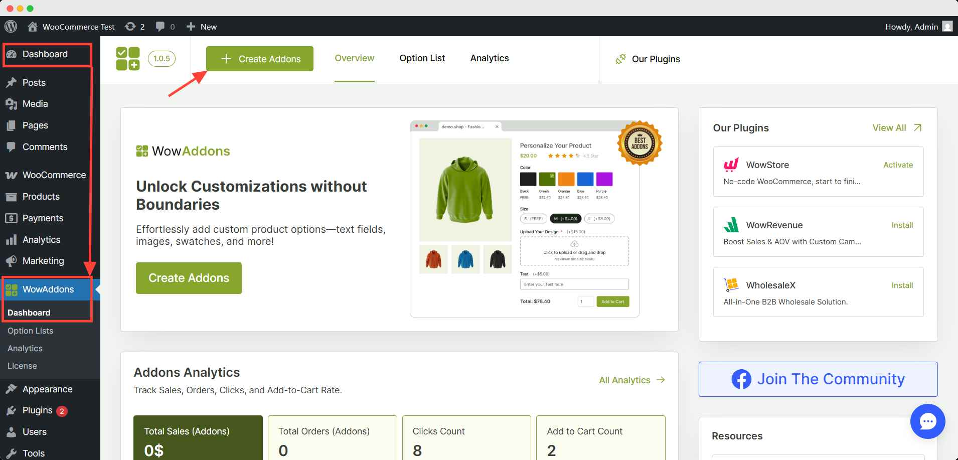Click the WordPress logo in admin bar
Viewport: 958px width, 460px height.
(11, 27)
